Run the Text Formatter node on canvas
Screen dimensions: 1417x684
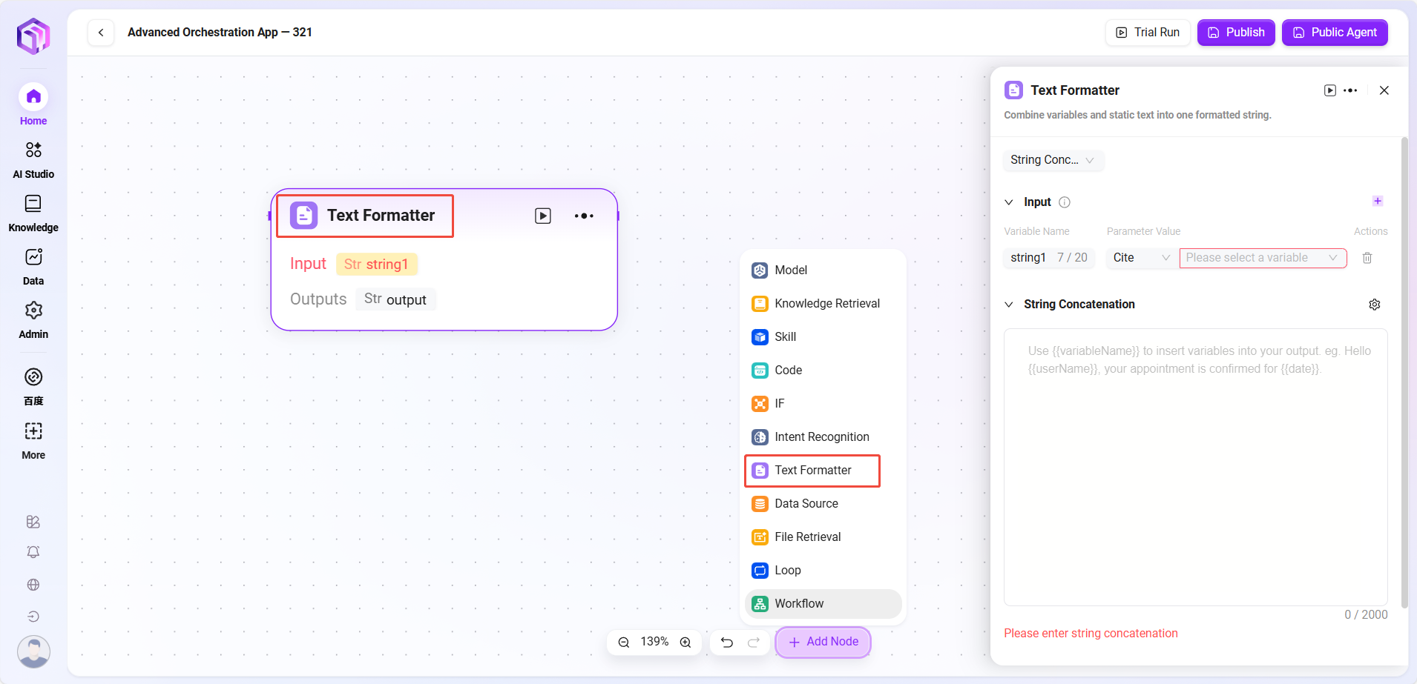[x=543, y=216]
